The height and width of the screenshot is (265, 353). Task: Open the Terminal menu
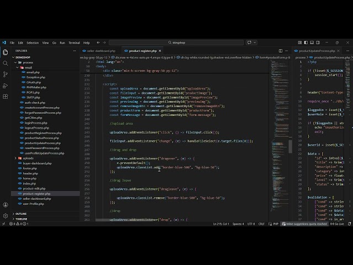click(74, 43)
